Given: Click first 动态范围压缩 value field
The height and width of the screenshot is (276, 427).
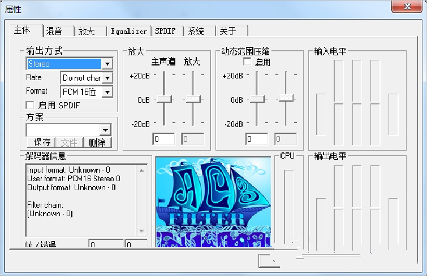Looking at the screenshot, I should (257, 139).
